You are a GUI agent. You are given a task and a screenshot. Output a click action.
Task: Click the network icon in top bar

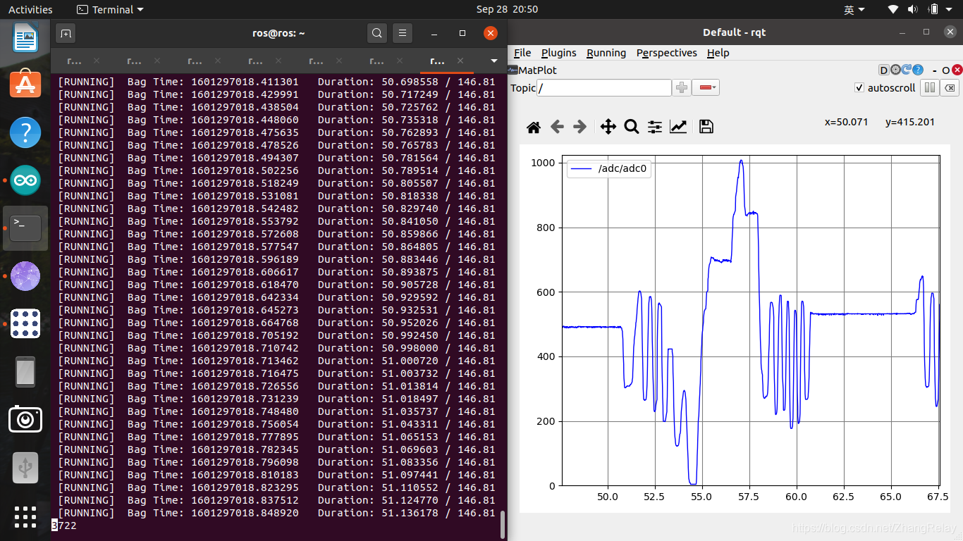[893, 9]
